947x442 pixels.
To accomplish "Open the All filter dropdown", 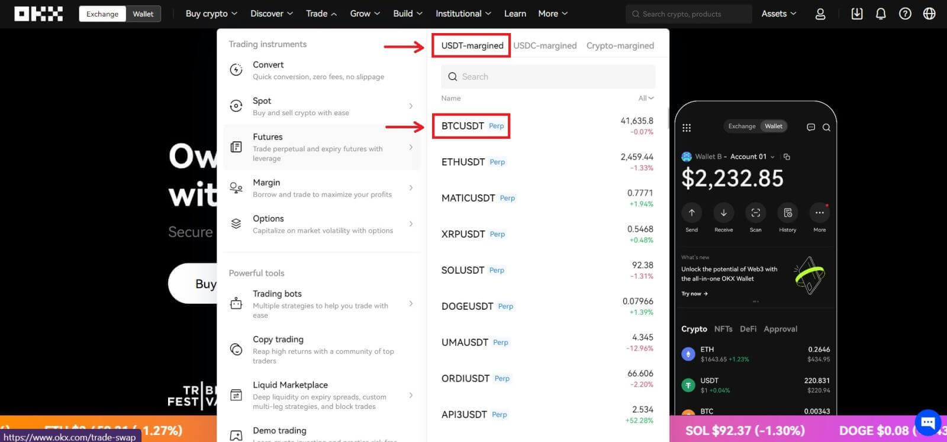I will tap(646, 98).
